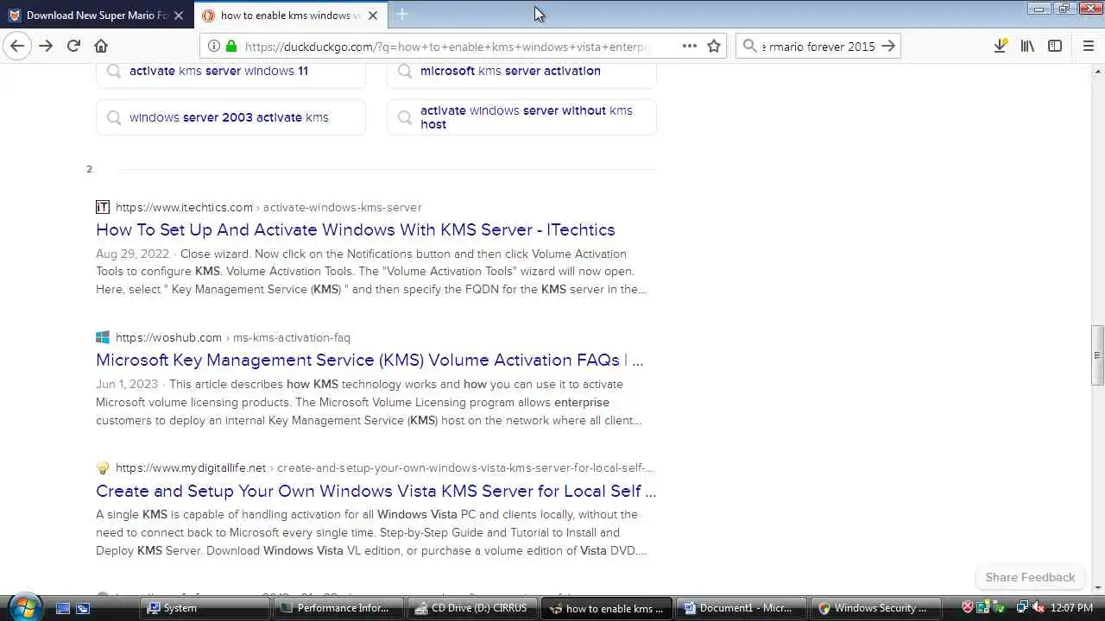
Task: Click the 12:07 PM system clock
Action: tap(1071, 608)
